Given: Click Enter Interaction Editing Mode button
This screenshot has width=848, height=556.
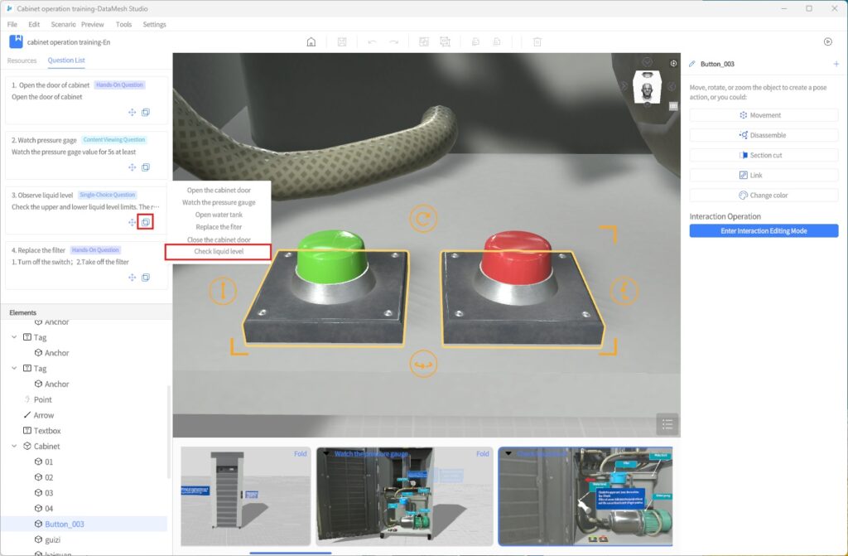Looking at the screenshot, I should [764, 231].
